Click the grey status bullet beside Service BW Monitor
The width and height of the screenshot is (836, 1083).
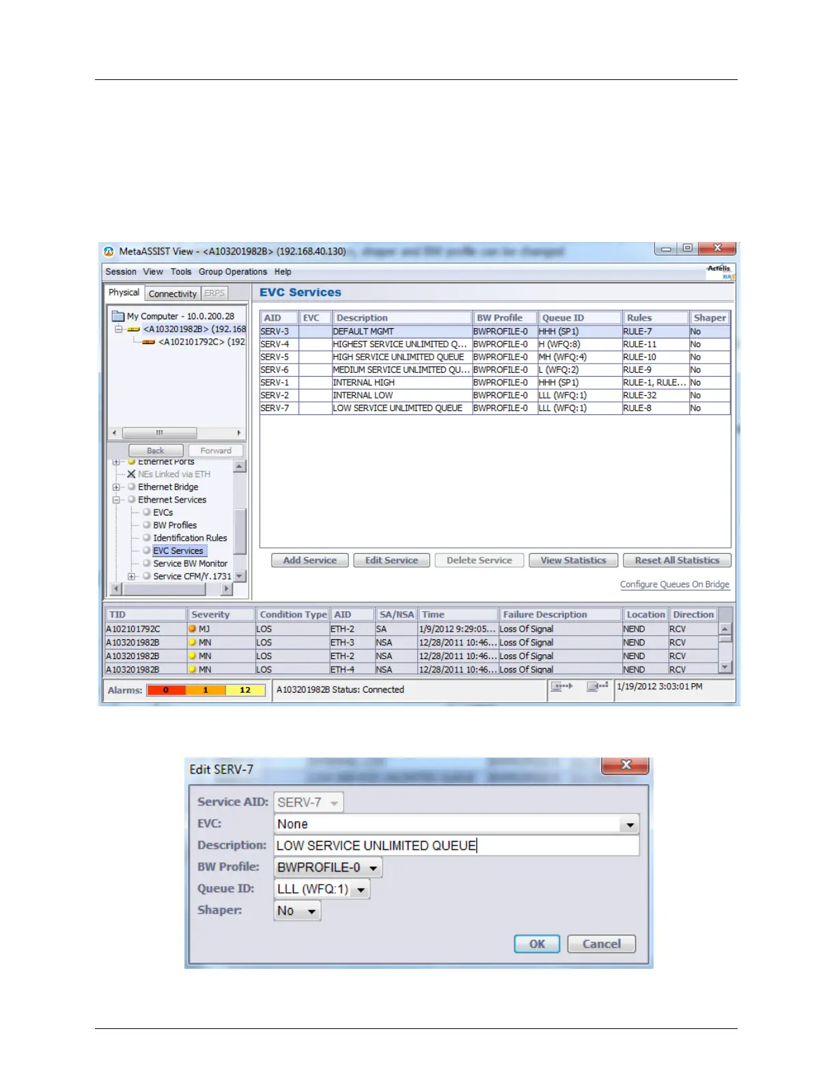[x=146, y=563]
